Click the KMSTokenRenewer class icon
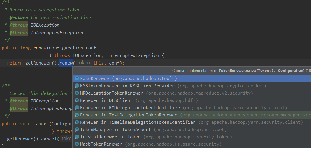Screen dimensions: 311x148 pyautogui.click(x=77, y=86)
